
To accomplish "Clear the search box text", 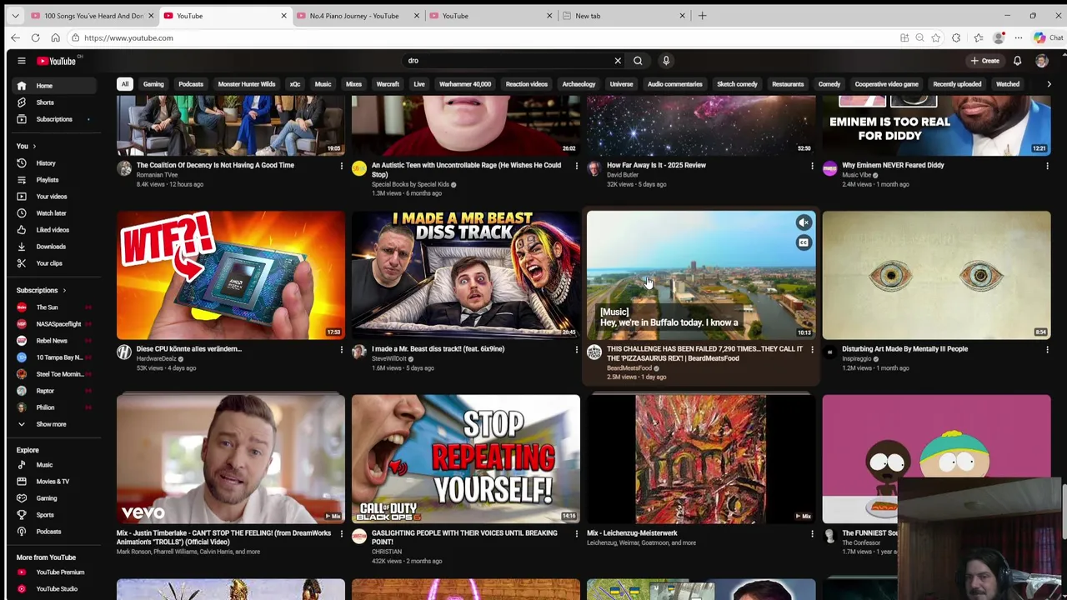I will tap(618, 61).
